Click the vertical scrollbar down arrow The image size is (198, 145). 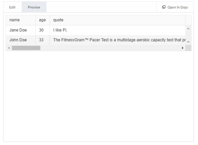188,42
